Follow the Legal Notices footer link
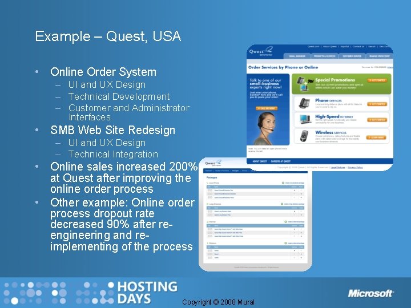The image size is (411, 308). tap(338, 167)
